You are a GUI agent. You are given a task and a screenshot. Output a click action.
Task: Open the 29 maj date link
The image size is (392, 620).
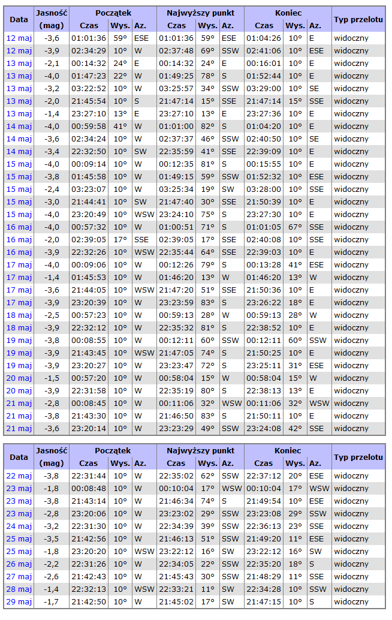point(19,602)
